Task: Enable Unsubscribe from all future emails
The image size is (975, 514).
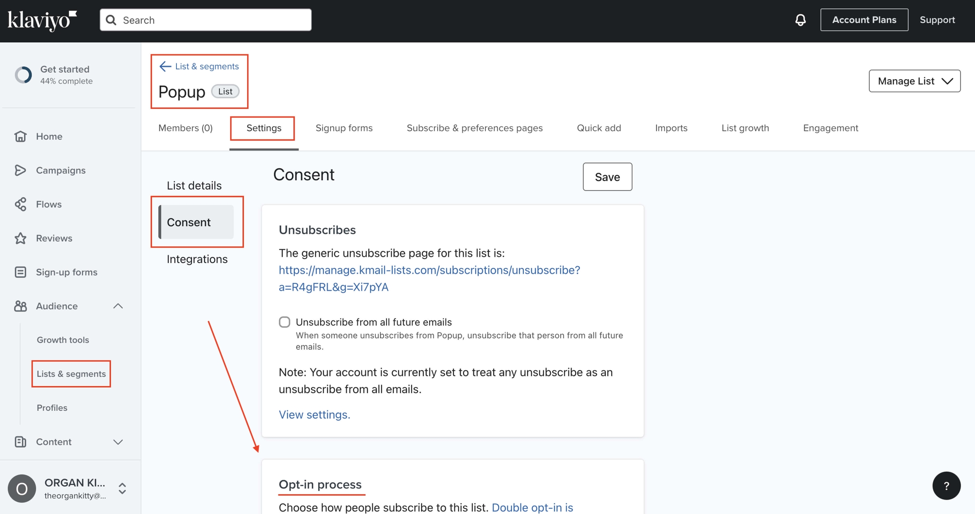Action: 284,322
